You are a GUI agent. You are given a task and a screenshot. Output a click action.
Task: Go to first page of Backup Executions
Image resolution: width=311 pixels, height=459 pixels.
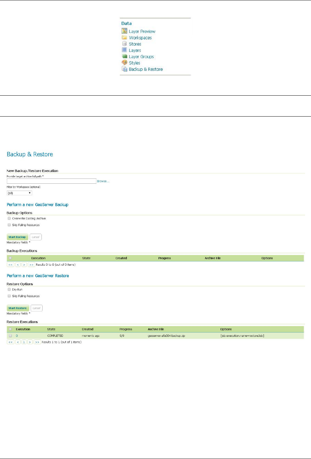pyautogui.click(x=11, y=265)
